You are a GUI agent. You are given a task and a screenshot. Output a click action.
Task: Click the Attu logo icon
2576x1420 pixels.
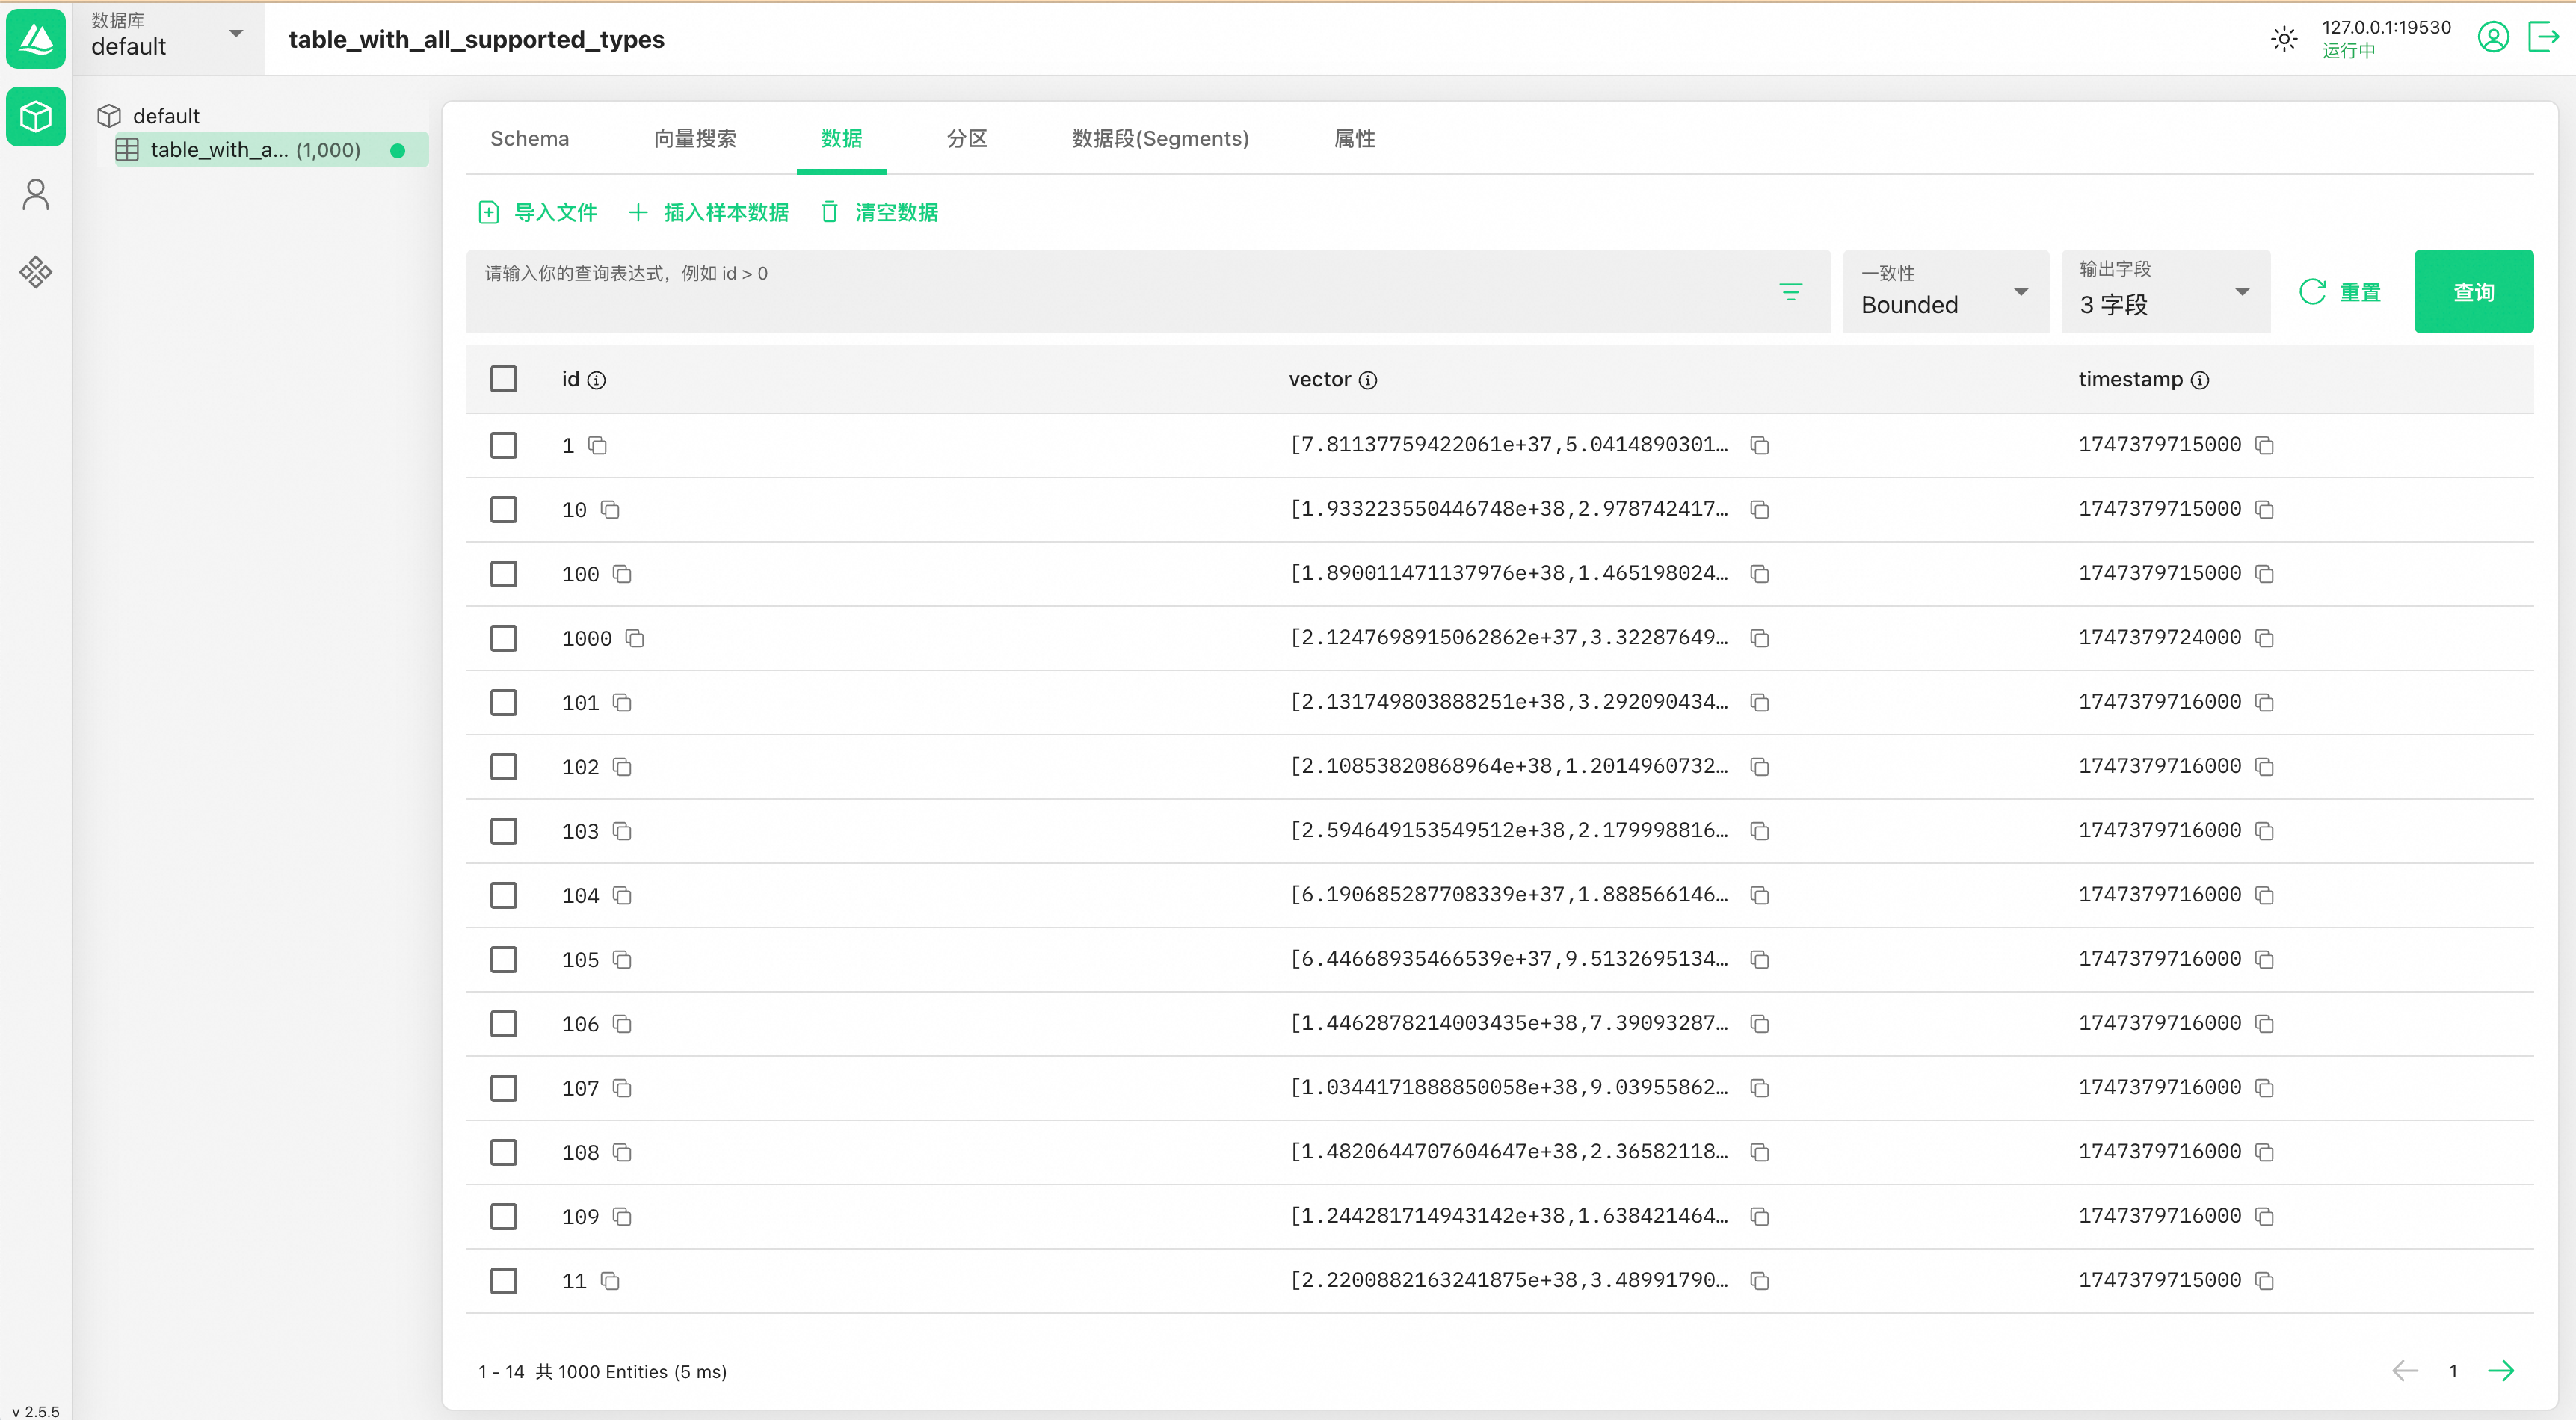(36, 38)
